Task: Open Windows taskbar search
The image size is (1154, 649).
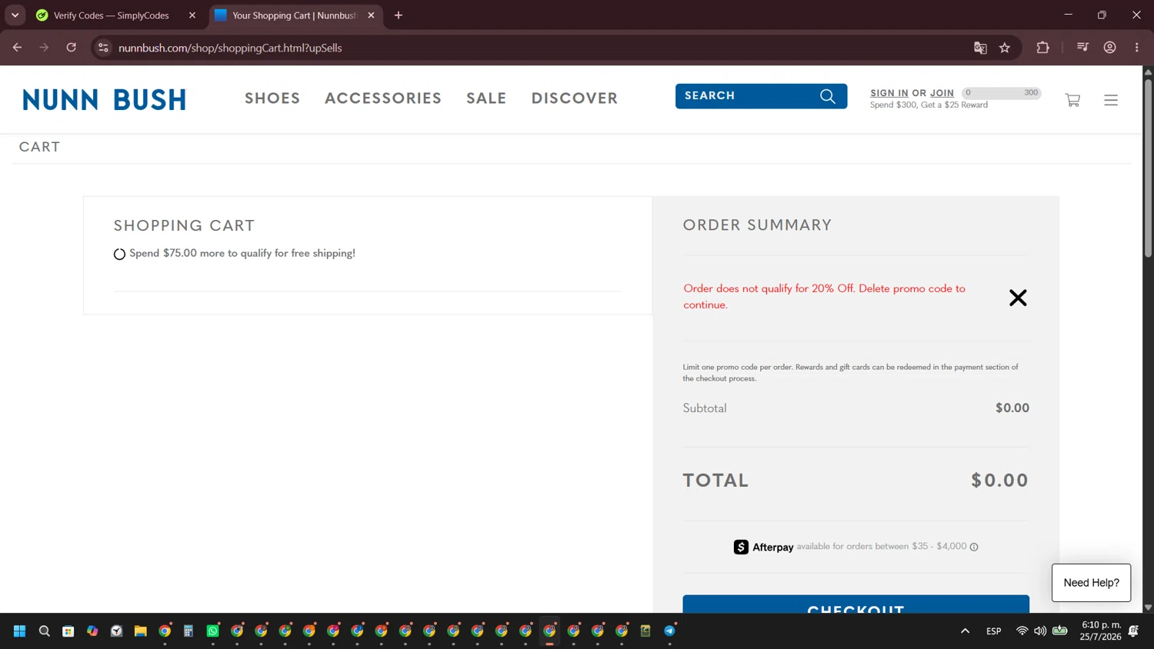Action: pyautogui.click(x=45, y=631)
